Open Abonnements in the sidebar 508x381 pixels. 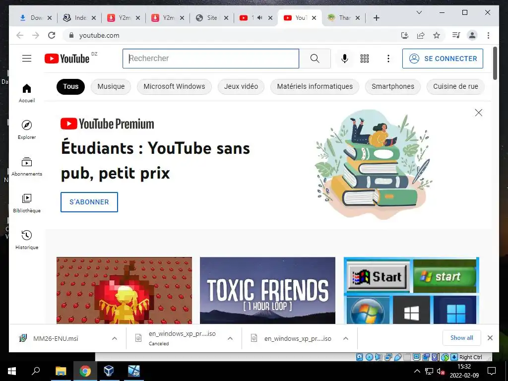pyautogui.click(x=27, y=167)
